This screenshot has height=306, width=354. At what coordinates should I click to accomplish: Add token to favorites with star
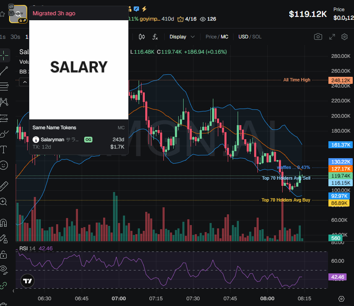tap(2, 14)
